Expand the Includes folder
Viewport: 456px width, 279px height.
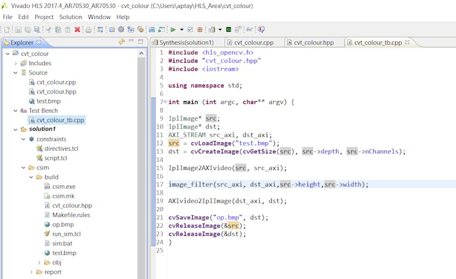15,63
